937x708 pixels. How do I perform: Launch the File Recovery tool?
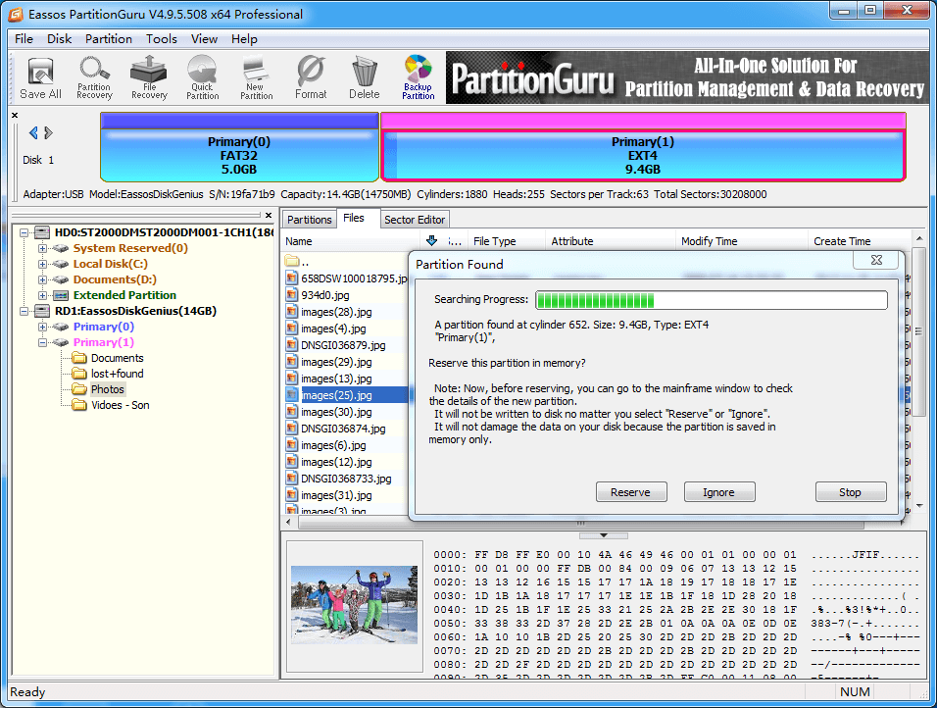pyautogui.click(x=149, y=77)
